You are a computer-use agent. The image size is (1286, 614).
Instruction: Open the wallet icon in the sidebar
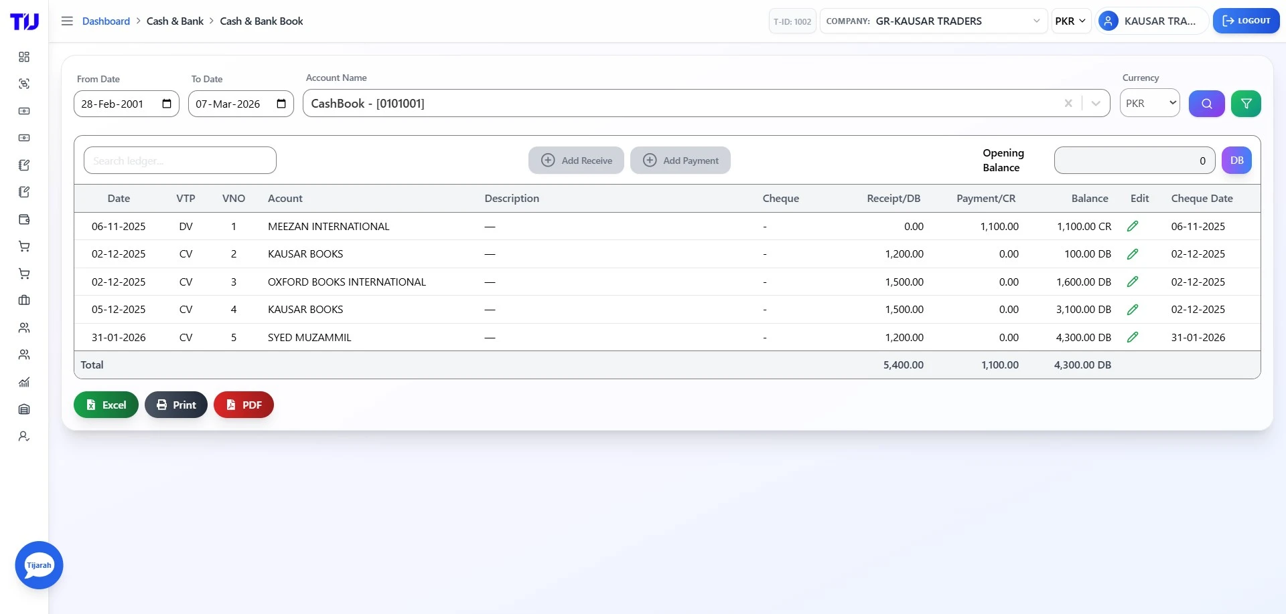[24, 219]
